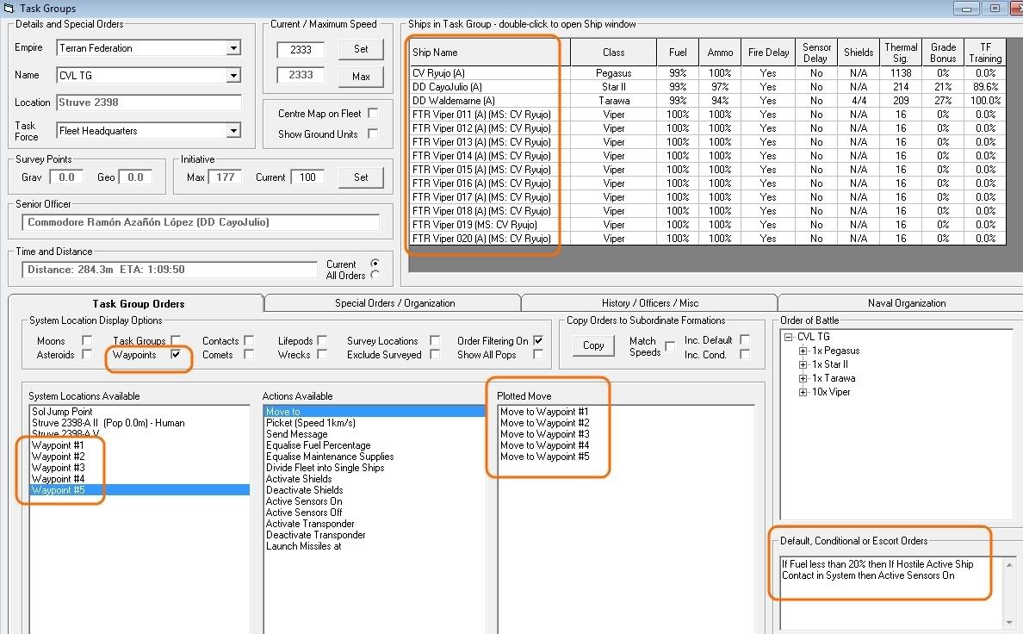Viewport: 1023px width, 634px height.
Task: Click the conditional order text about Fuel less than 20%
Action: click(x=877, y=569)
